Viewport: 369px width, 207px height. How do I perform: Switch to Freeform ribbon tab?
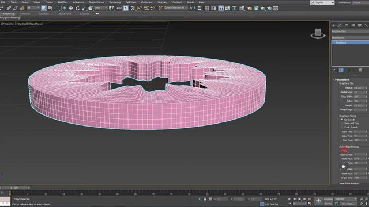click(x=25, y=14)
